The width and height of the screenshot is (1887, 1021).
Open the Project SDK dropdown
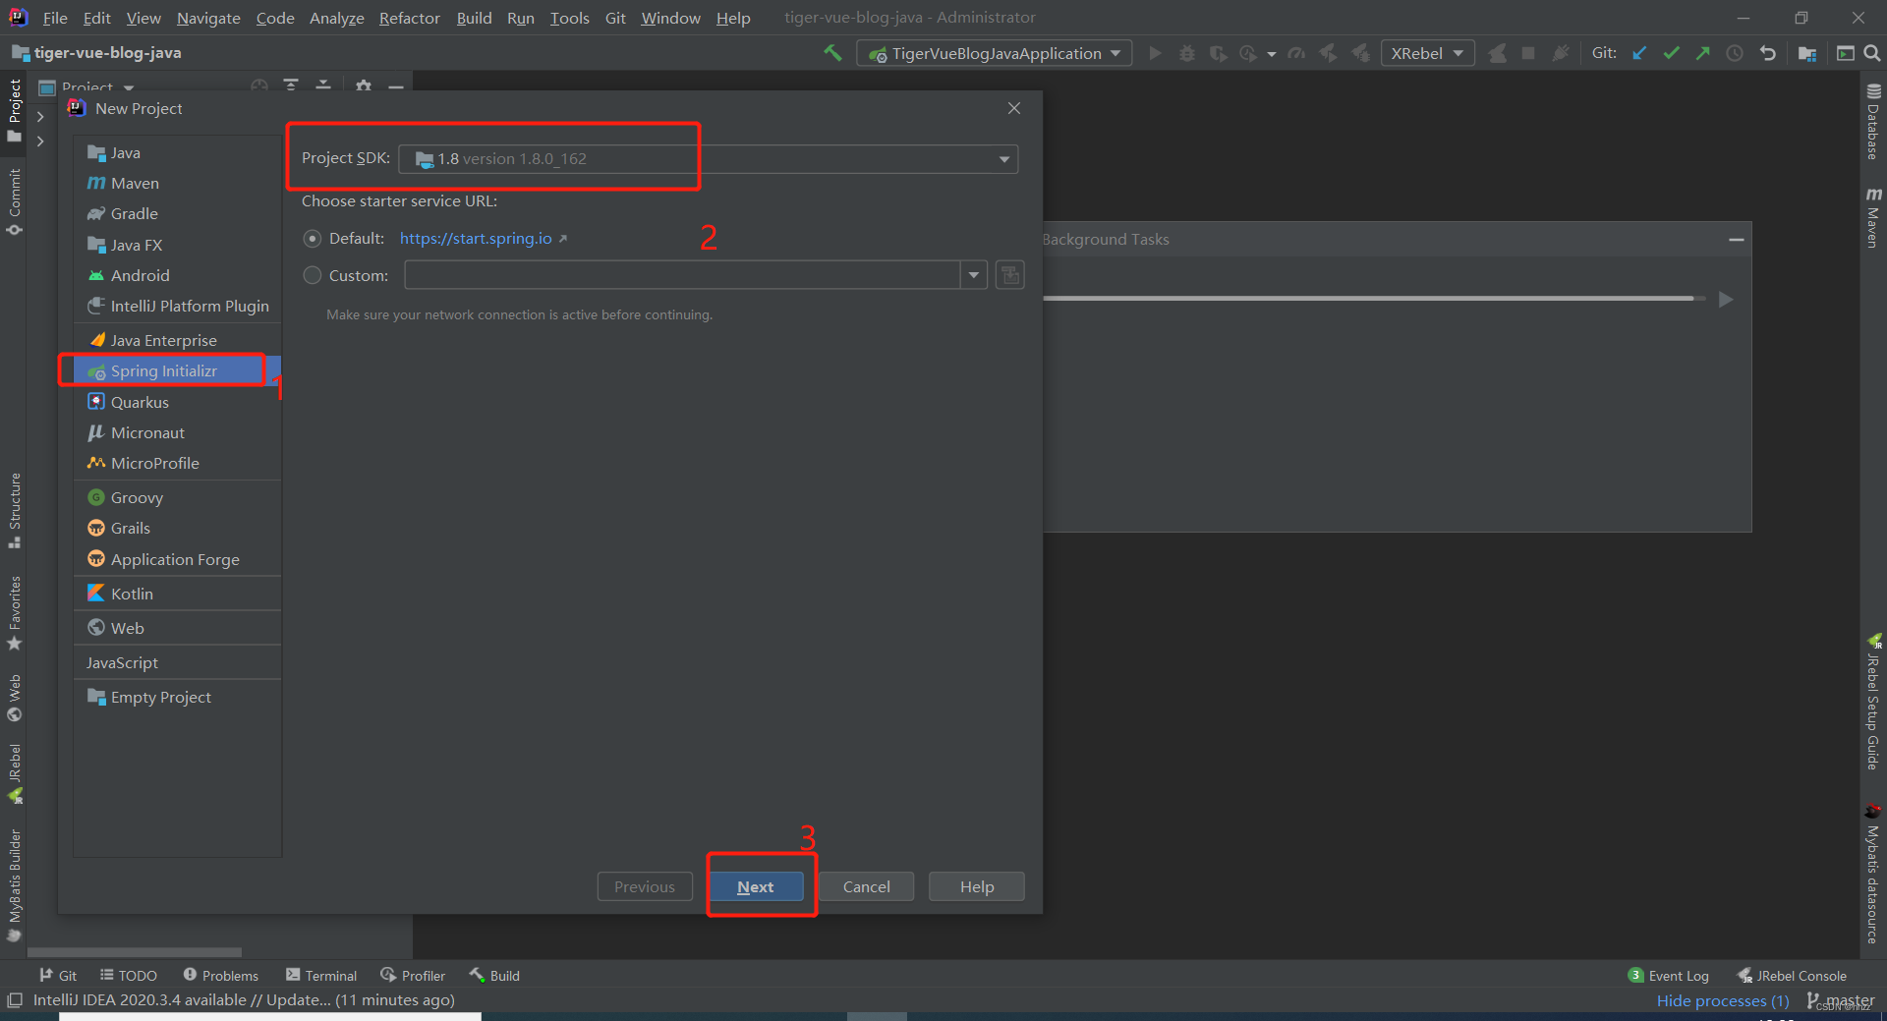(x=708, y=159)
